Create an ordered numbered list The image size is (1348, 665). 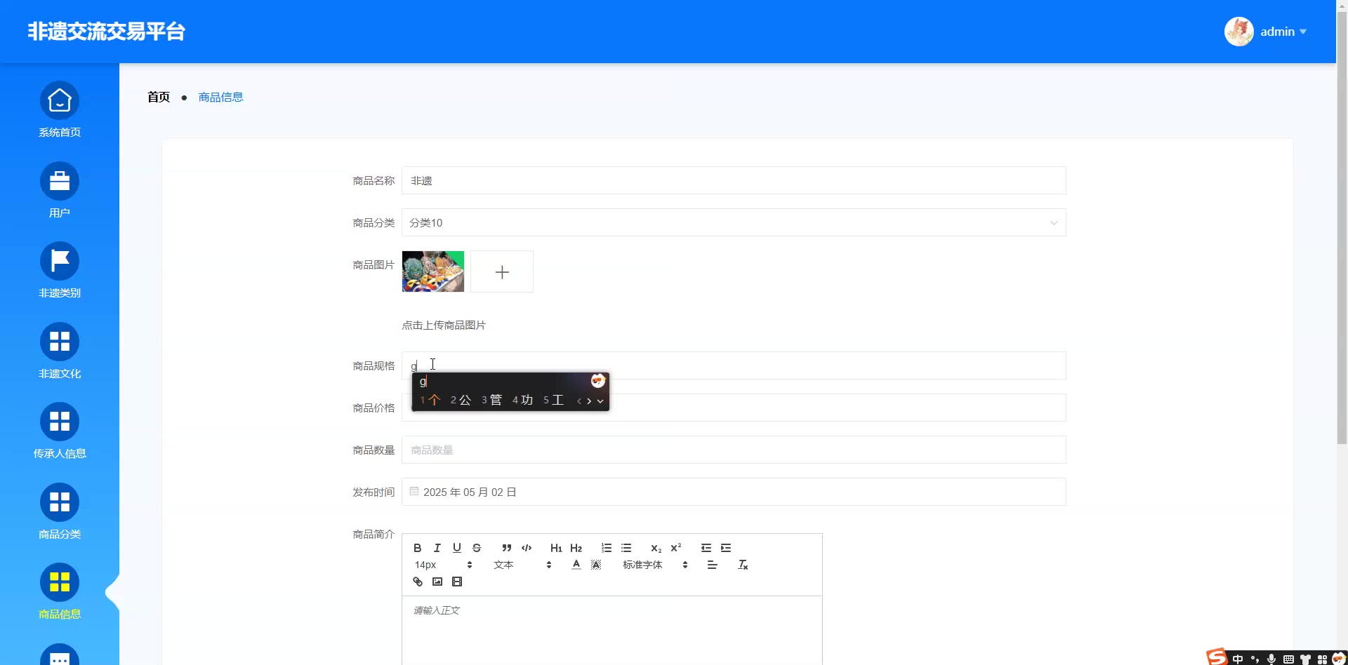(607, 548)
